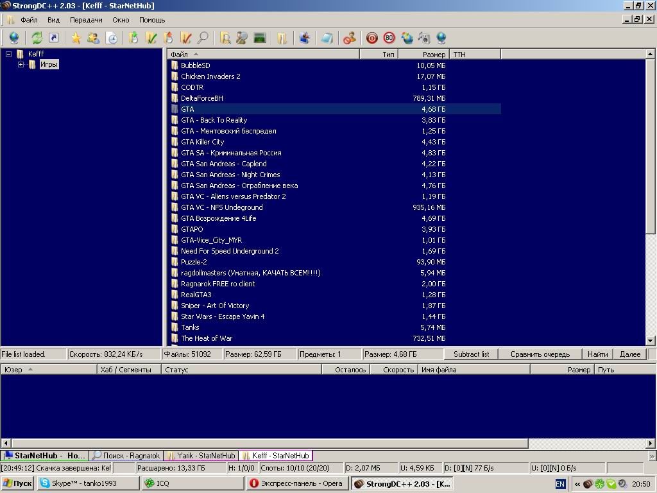Open the Файл menu
The image size is (657, 493).
(29, 20)
